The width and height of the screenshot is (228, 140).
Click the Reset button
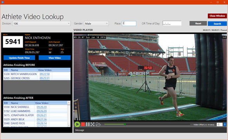tap(198, 24)
